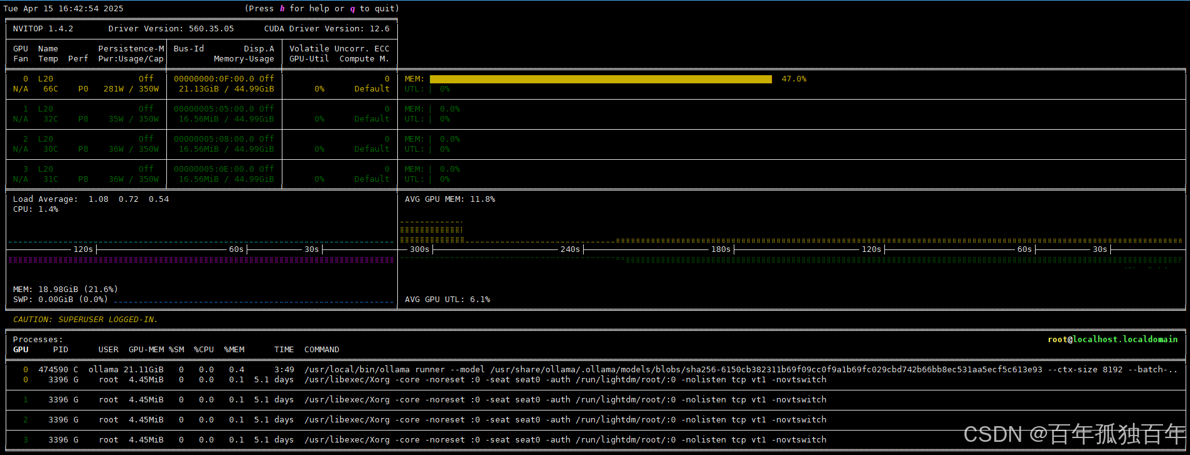1190x455 pixels.
Task: Select process PID 474590 ollama row
Action: pyautogui.click(x=595, y=370)
